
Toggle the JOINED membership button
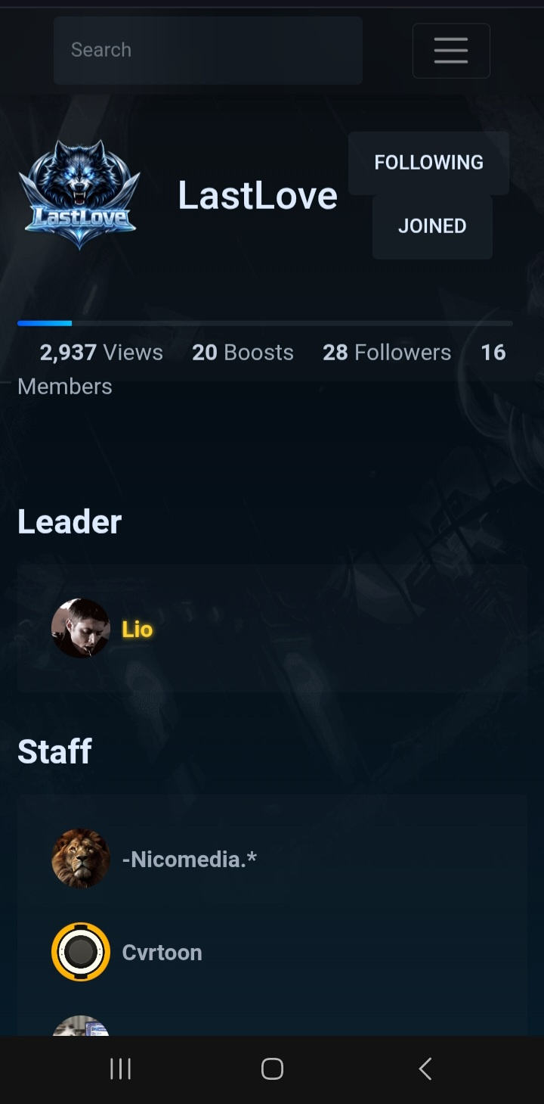432,226
